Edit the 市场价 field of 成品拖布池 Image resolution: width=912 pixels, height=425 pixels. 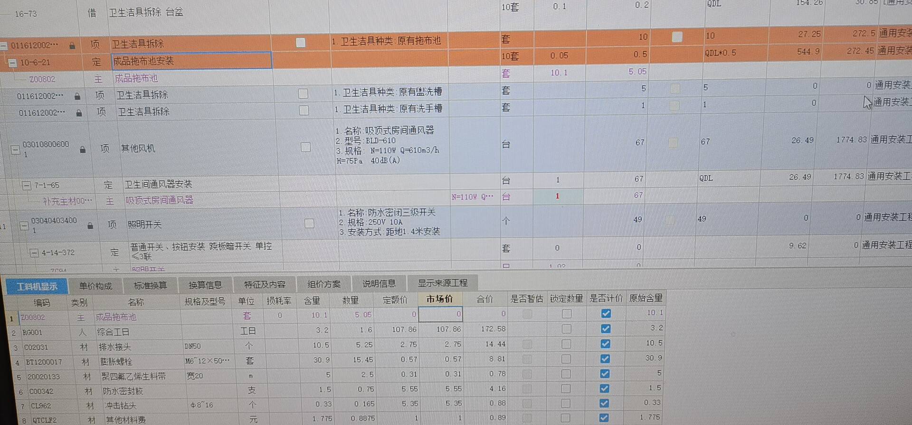[x=440, y=314]
